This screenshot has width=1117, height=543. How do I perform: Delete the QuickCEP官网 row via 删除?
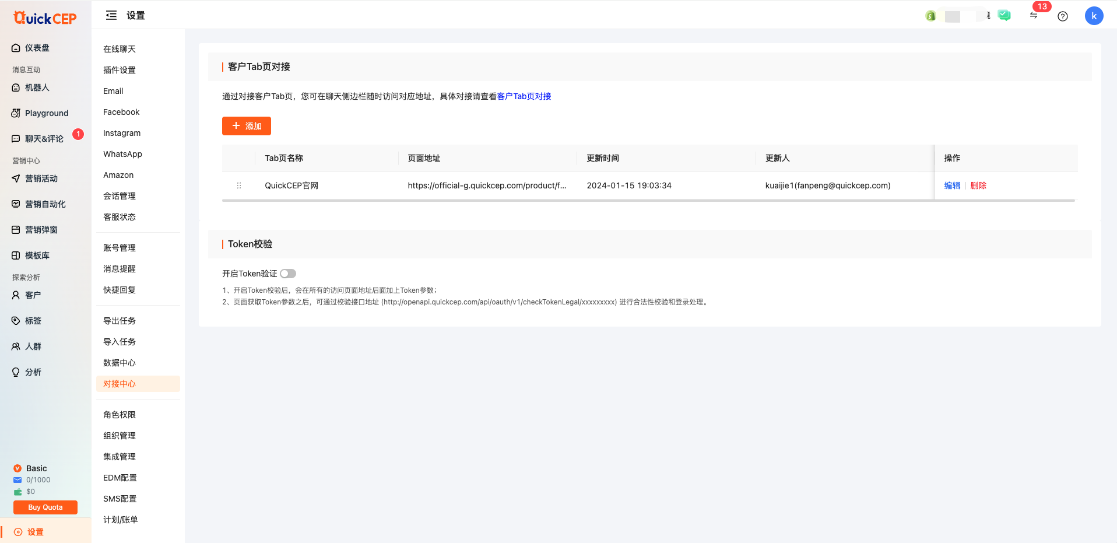click(978, 185)
